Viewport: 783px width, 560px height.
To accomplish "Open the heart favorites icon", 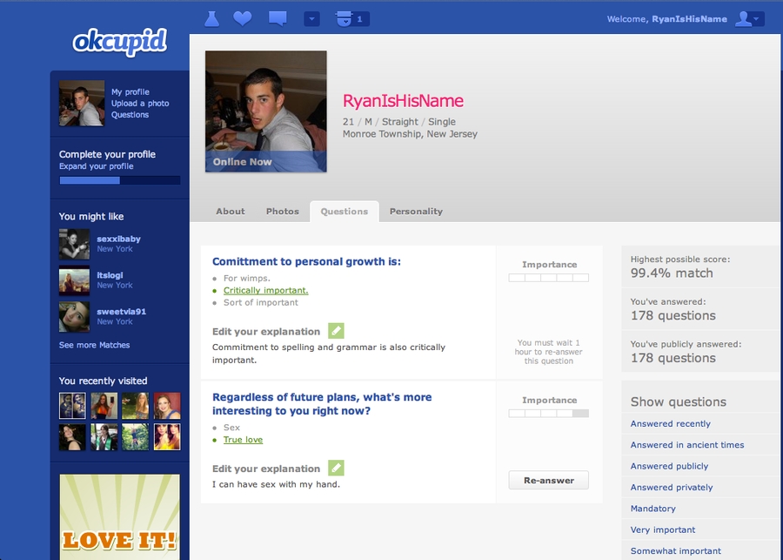I will tap(243, 18).
